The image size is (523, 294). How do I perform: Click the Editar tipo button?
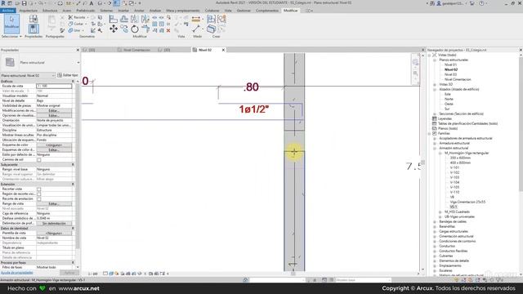click(x=68, y=75)
